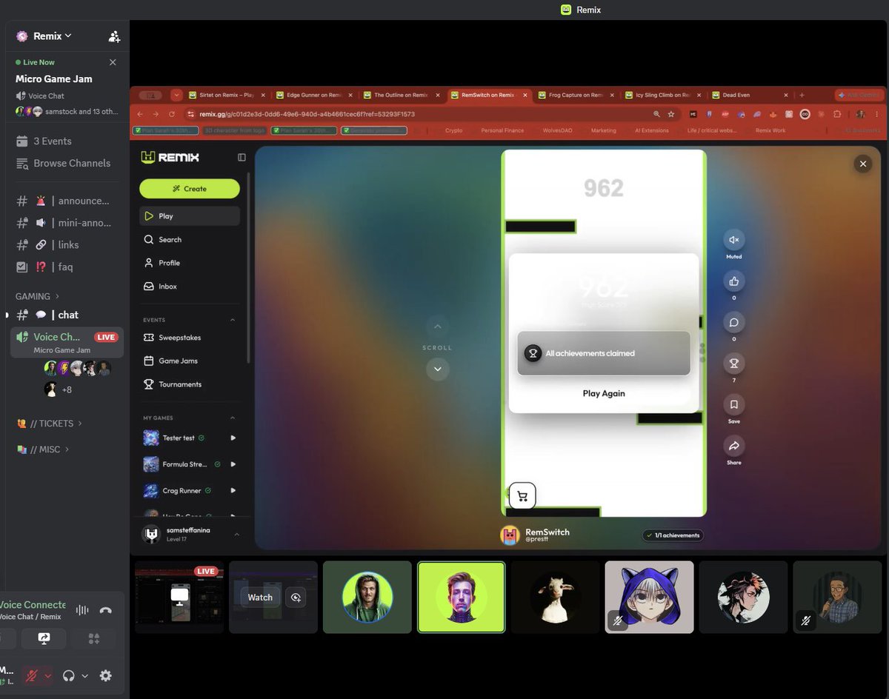Switch to the Edge Gunner browser tab
889x699 pixels.
coord(314,95)
